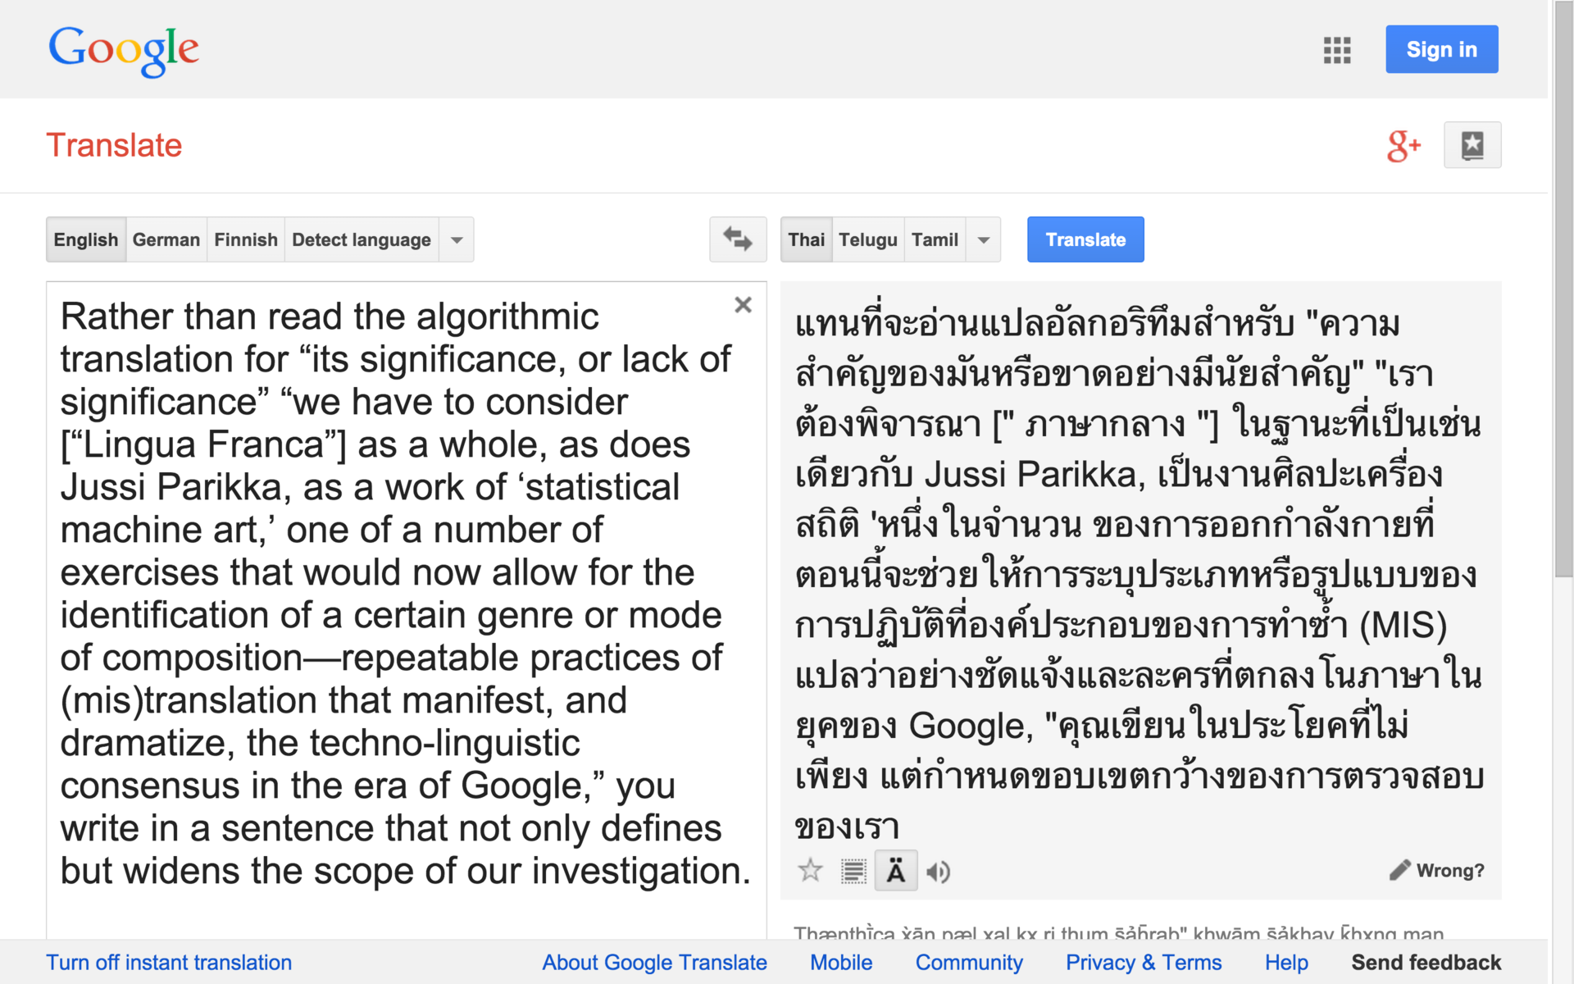
Task: Choose German as source language
Action: (x=166, y=239)
